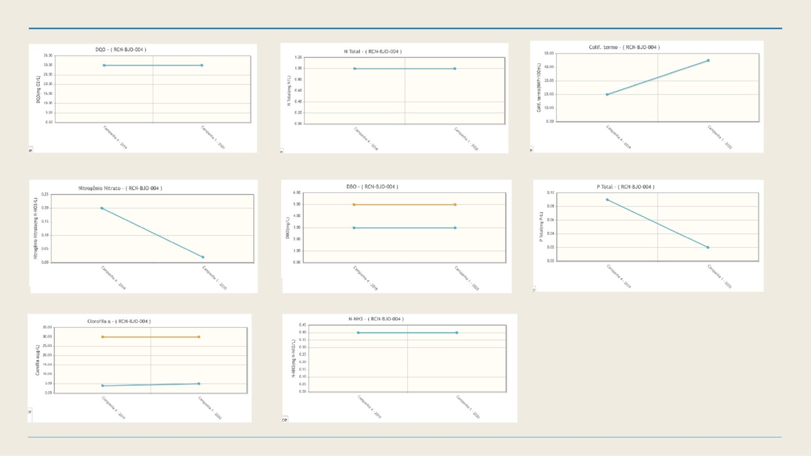Select P Total data point at 0.09
The width and height of the screenshot is (811, 456).
tap(607, 200)
